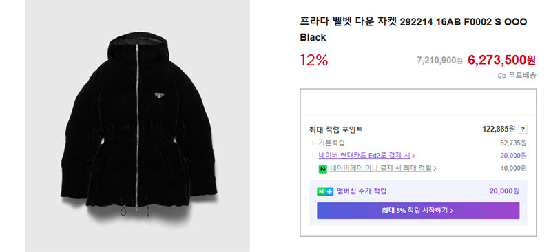Start the 최대 5% 적립 시작하기 button

click(x=418, y=211)
